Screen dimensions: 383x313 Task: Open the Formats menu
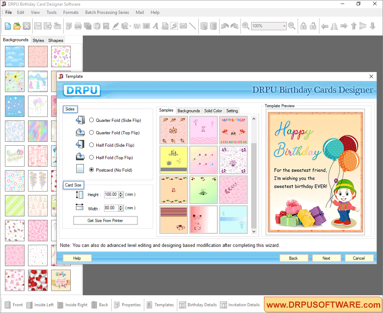coord(71,12)
